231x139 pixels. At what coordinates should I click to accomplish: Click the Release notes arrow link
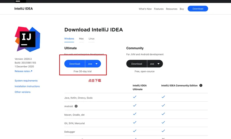[x=23, y=71]
